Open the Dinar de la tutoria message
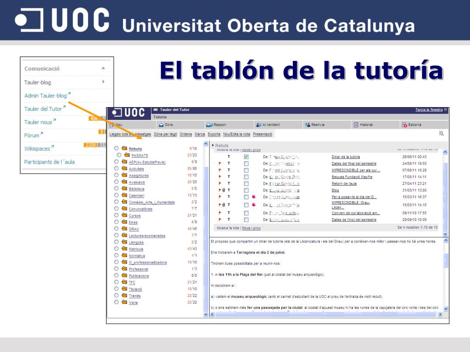470x352 pixels. pos(346,157)
